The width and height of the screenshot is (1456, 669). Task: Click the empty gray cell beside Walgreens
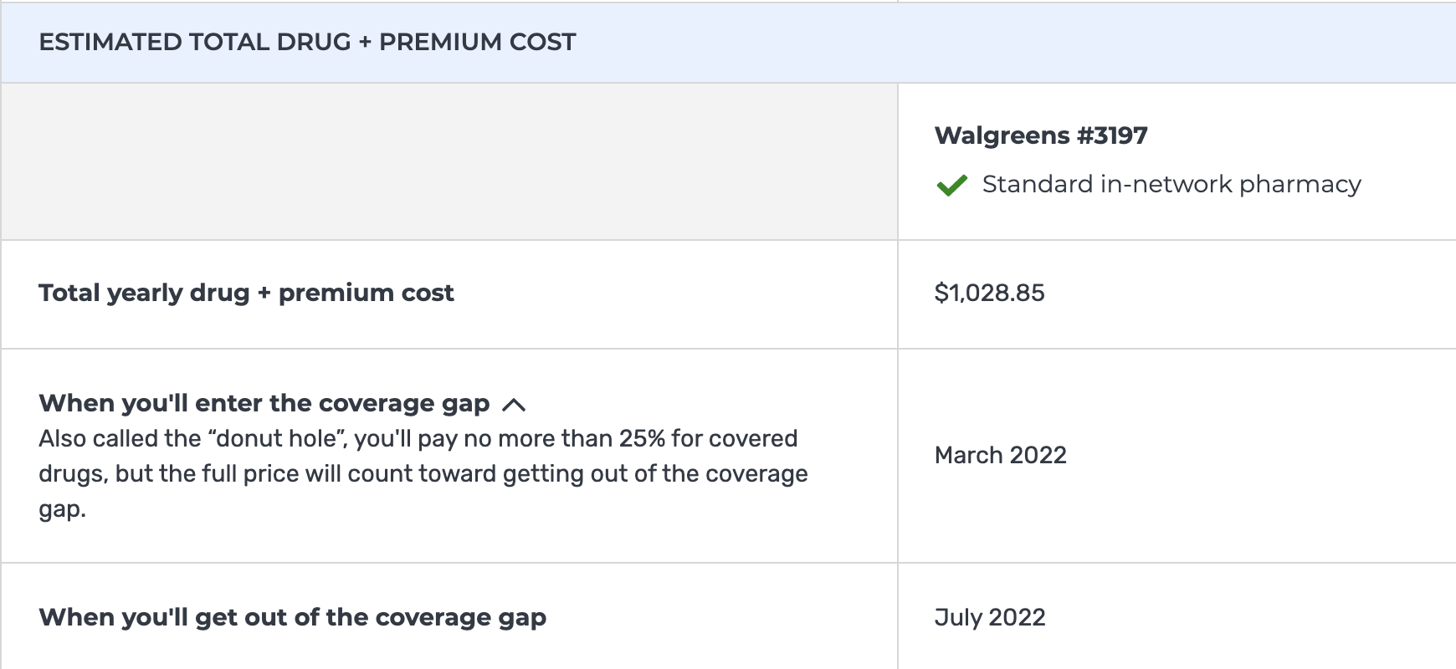449,161
